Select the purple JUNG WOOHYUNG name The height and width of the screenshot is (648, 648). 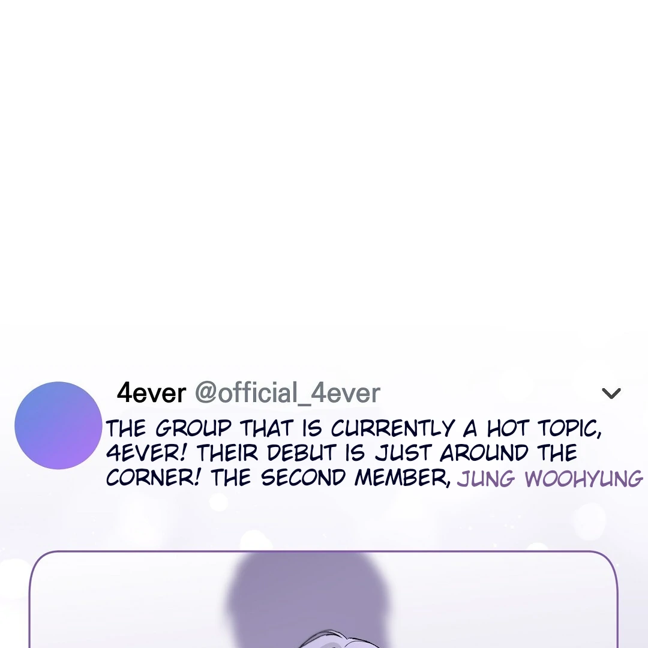(550, 479)
